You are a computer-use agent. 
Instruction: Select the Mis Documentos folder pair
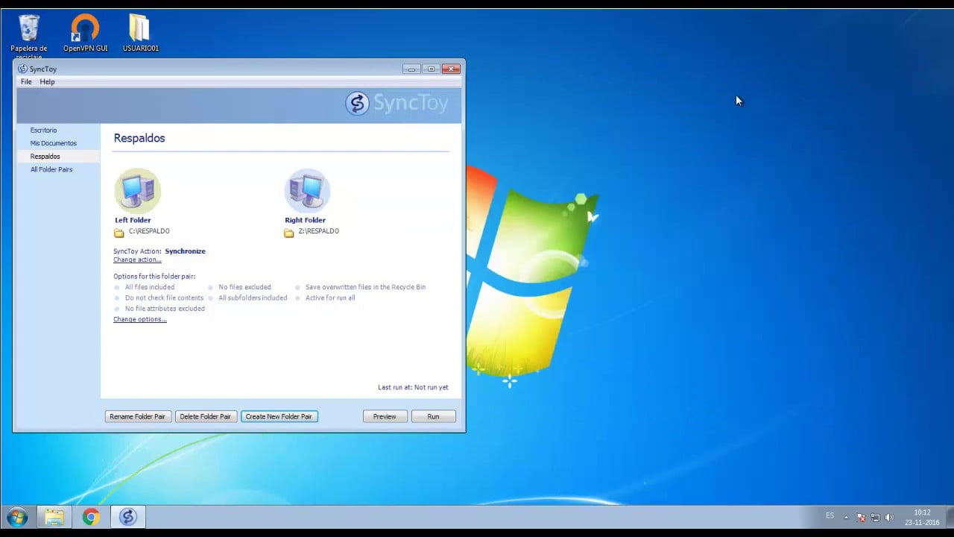coord(53,143)
